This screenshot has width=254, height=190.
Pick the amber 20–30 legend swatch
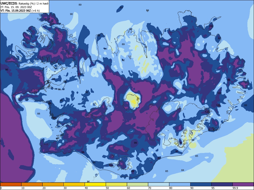click(x=53, y=184)
